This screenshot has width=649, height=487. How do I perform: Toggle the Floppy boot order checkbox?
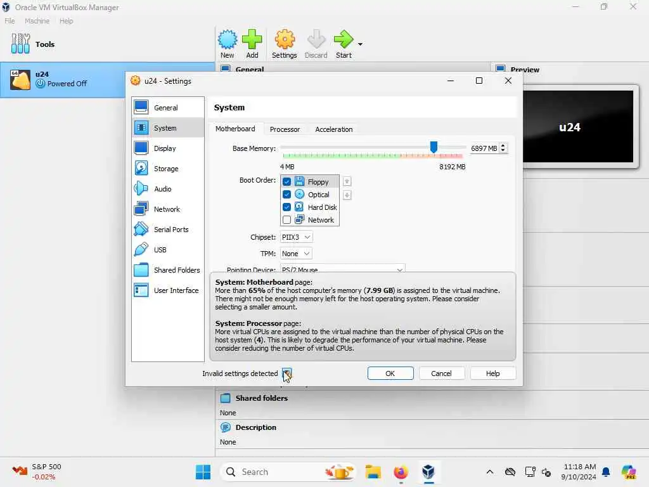click(286, 182)
